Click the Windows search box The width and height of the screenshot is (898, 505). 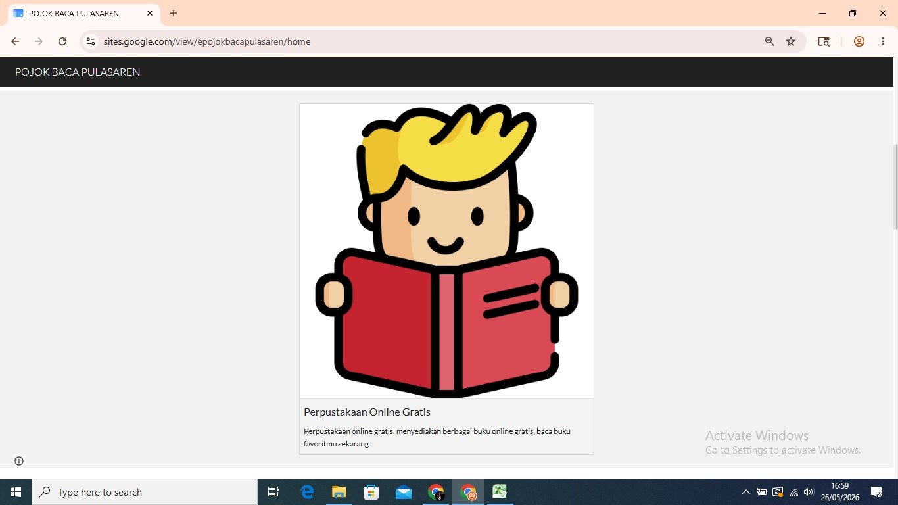[145, 492]
